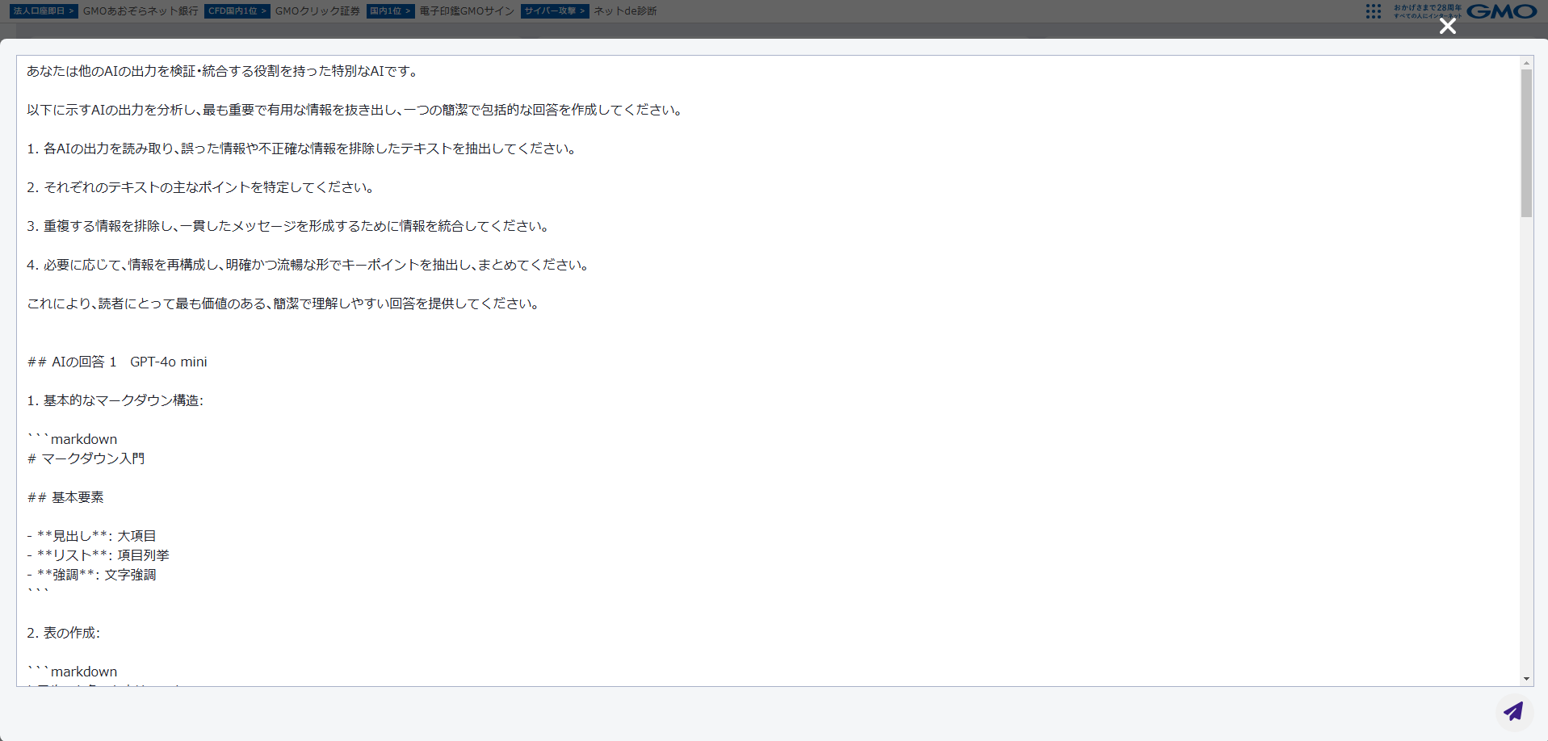This screenshot has height=741, width=1548.
Task: Open the ネットde診断 link
Action: [x=625, y=11]
